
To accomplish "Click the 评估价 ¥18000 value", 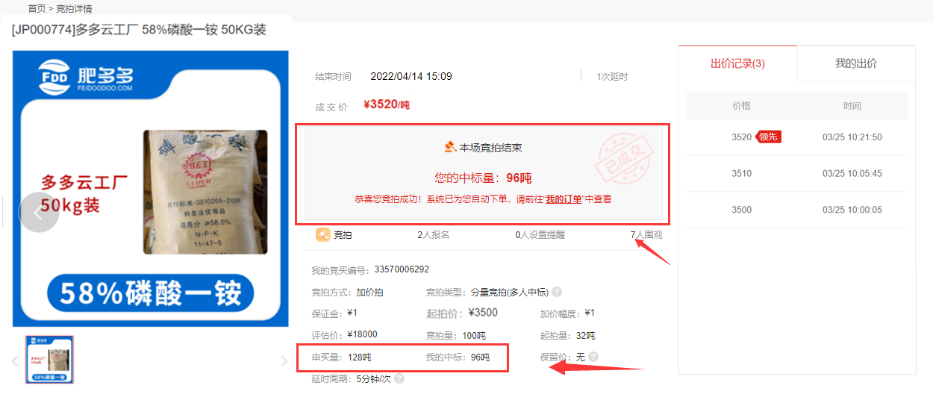I will tap(362, 334).
